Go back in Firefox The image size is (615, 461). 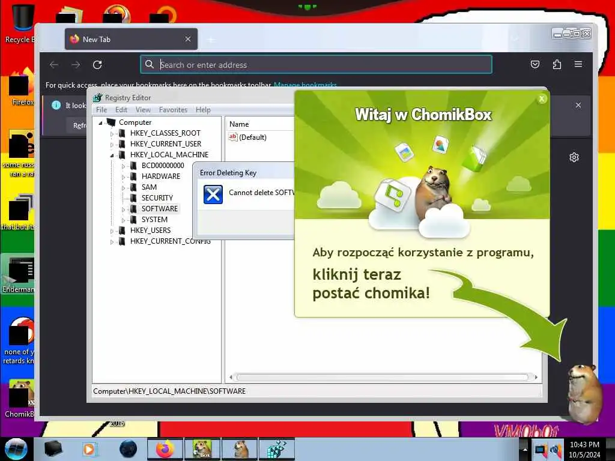tap(54, 65)
